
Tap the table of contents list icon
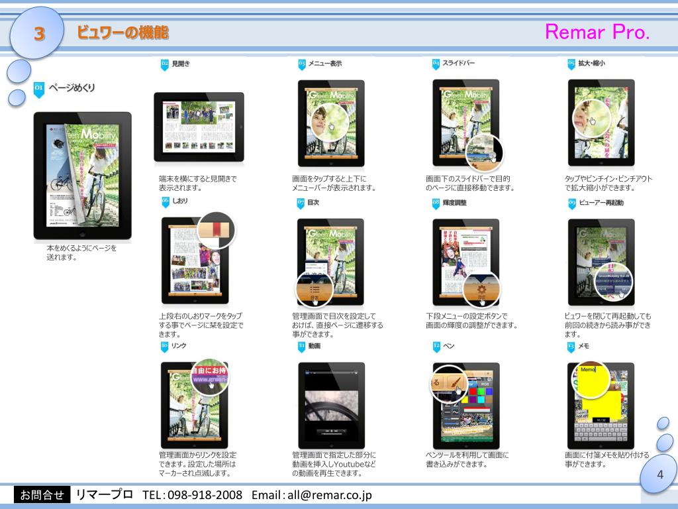tap(315, 290)
